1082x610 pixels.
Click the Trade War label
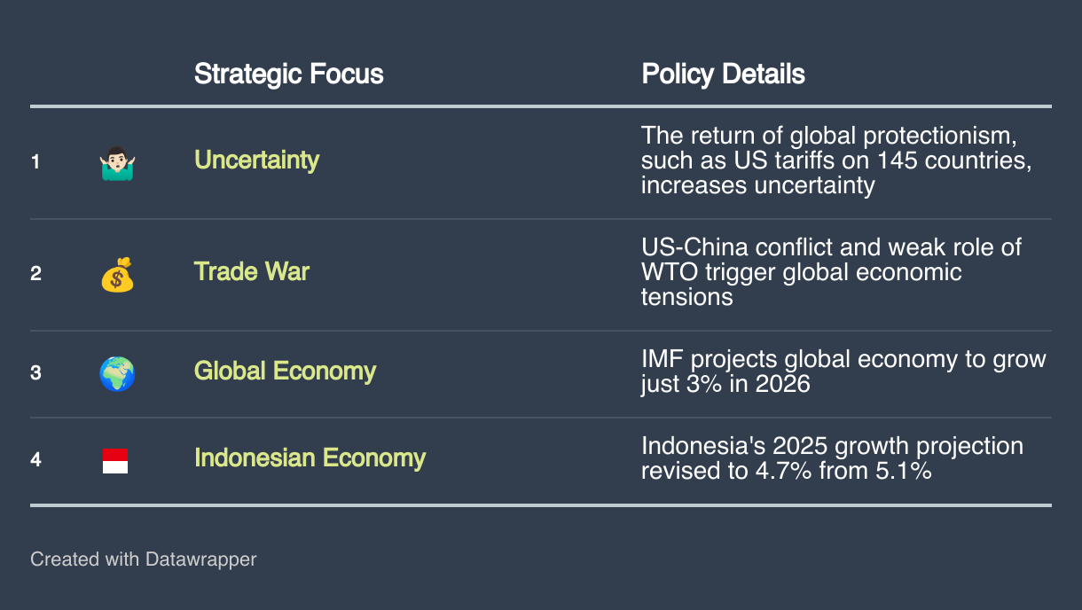(251, 270)
